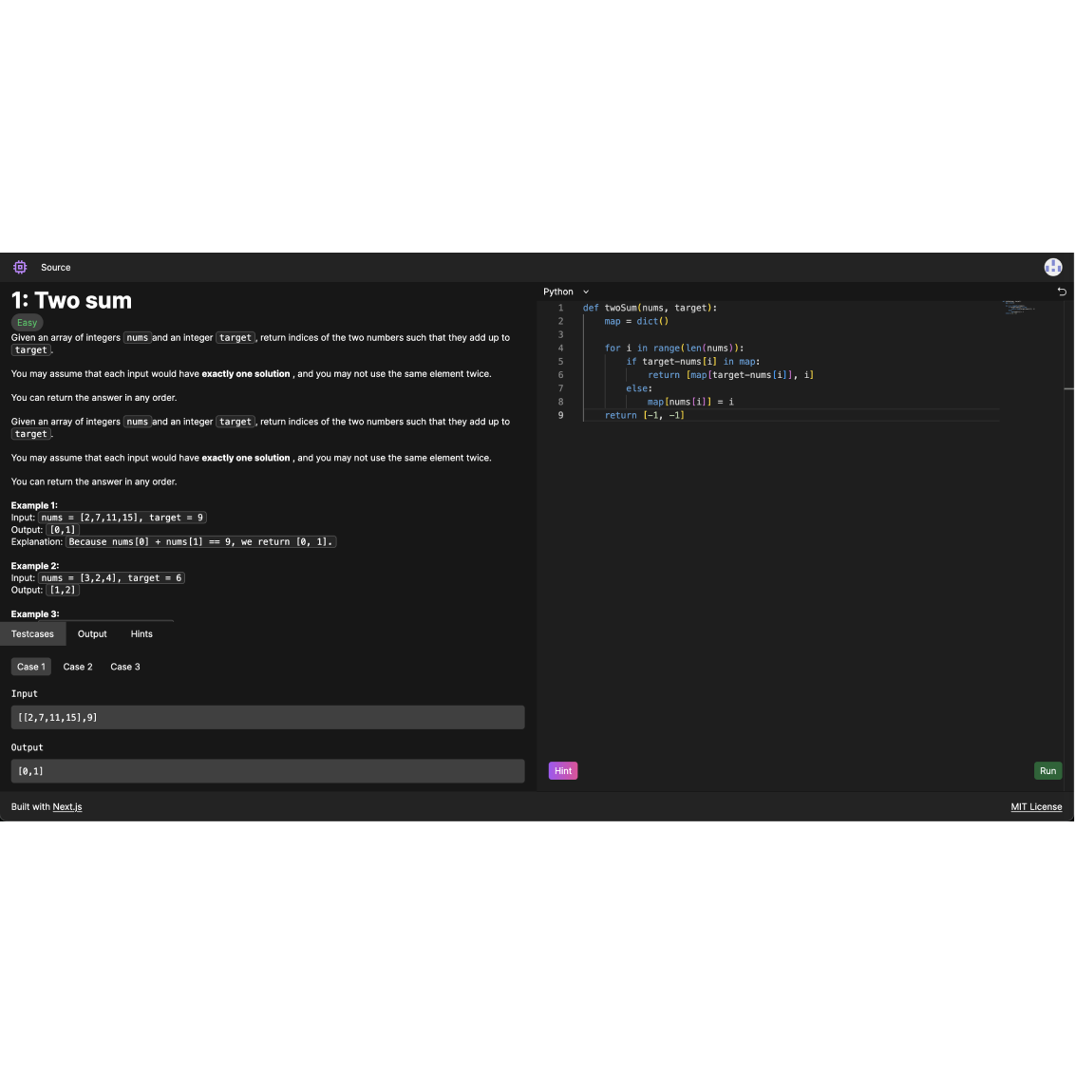The height and width of the screenshot is (1075, 1075).
Task: View the MIT License
Action: click(x=1036, y=806)
